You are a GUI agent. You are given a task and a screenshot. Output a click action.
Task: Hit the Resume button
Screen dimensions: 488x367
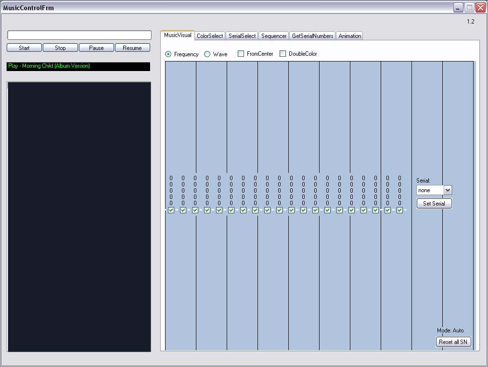pos(132,48)
